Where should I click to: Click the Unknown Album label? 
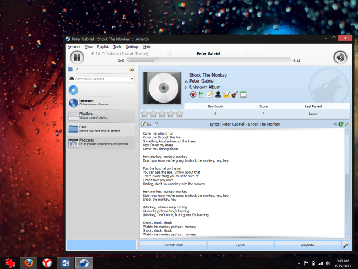205,87
